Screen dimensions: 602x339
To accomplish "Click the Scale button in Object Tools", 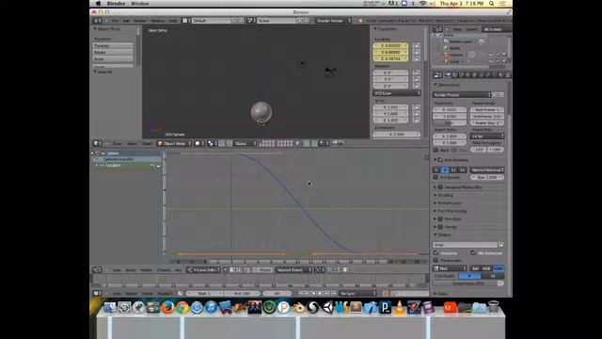I will (x=113, y=58).
